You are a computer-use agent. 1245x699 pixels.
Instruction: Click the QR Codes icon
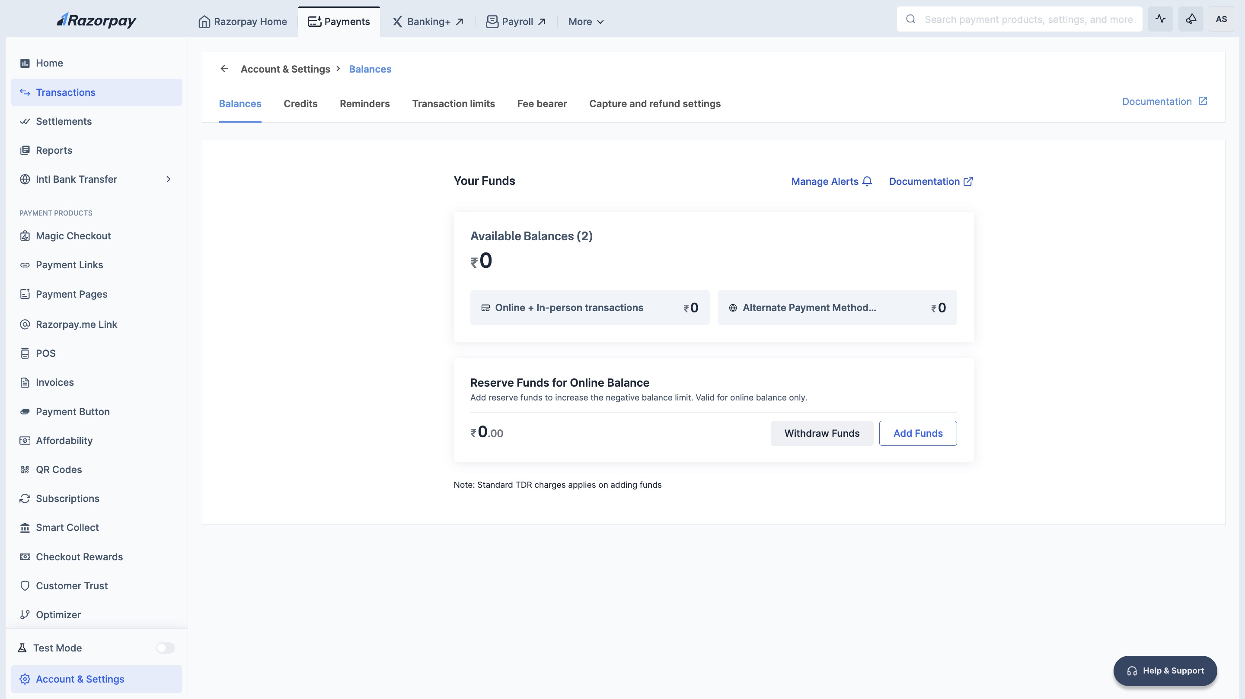[25, 470]
